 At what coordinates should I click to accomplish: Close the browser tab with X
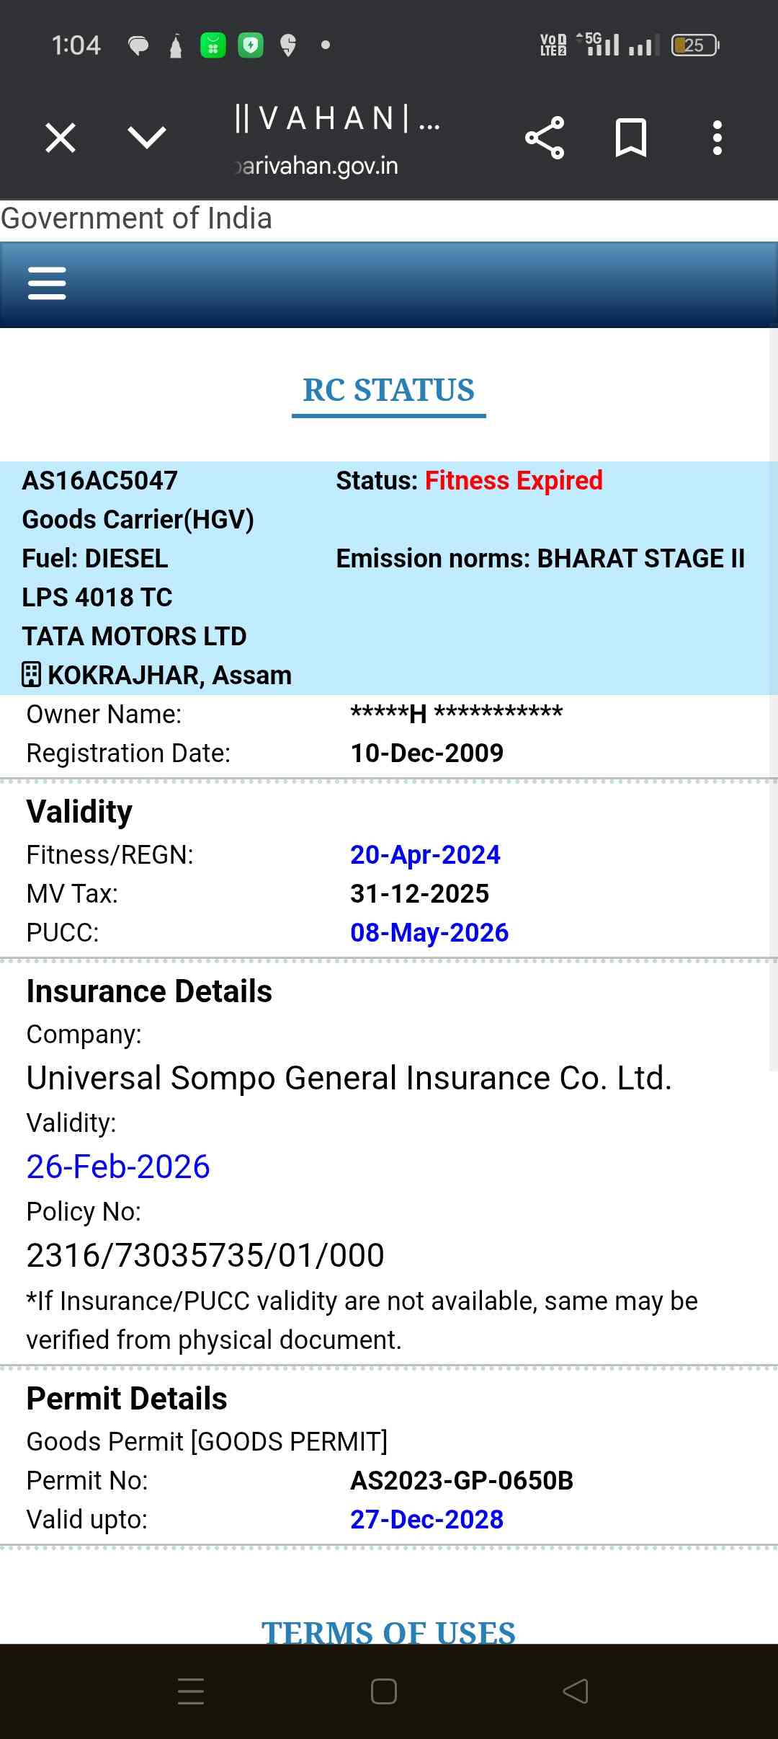tap(61, 137)
